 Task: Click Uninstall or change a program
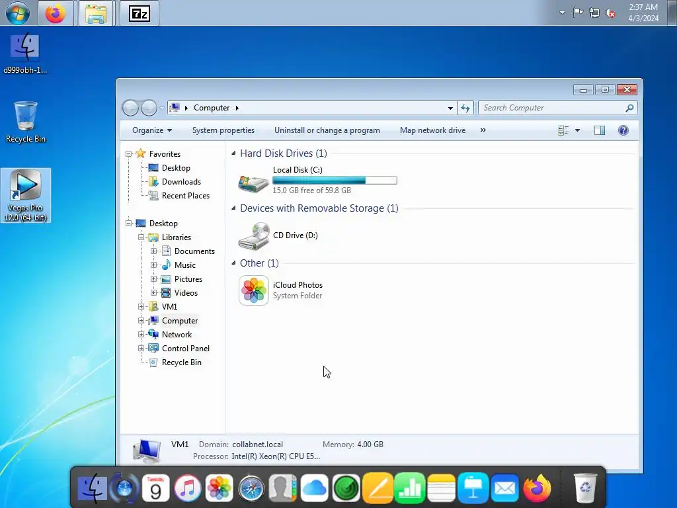[x=327, y=130]
